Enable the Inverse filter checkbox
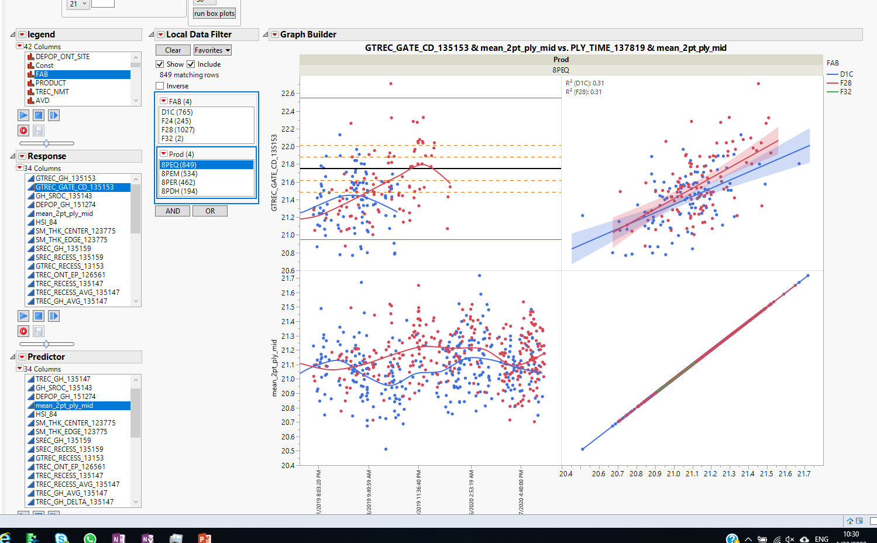This screenshot has width=877, height=543. click(x=159, y=85)
